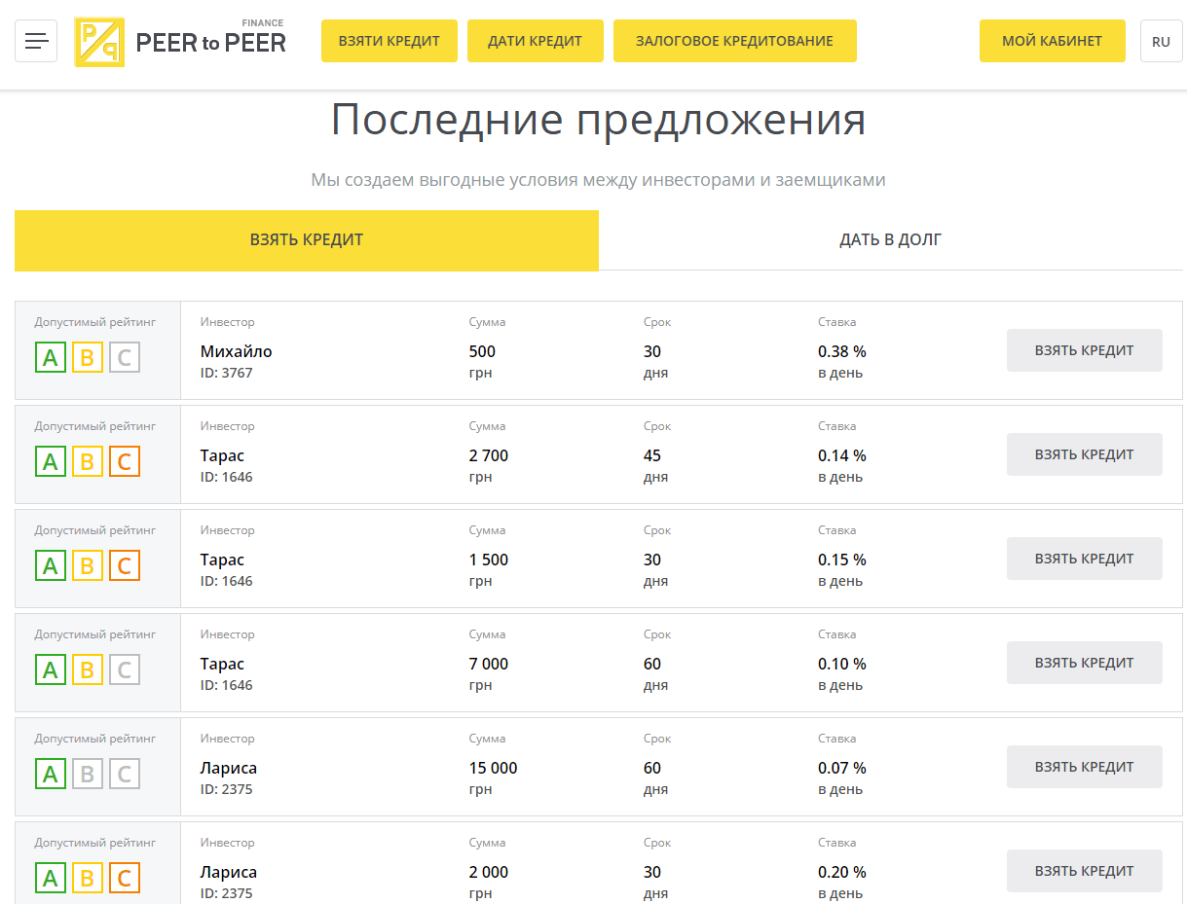
Task: Click grey B rating badge in Лариса 15 000 offer
Action: click(88, 775)
